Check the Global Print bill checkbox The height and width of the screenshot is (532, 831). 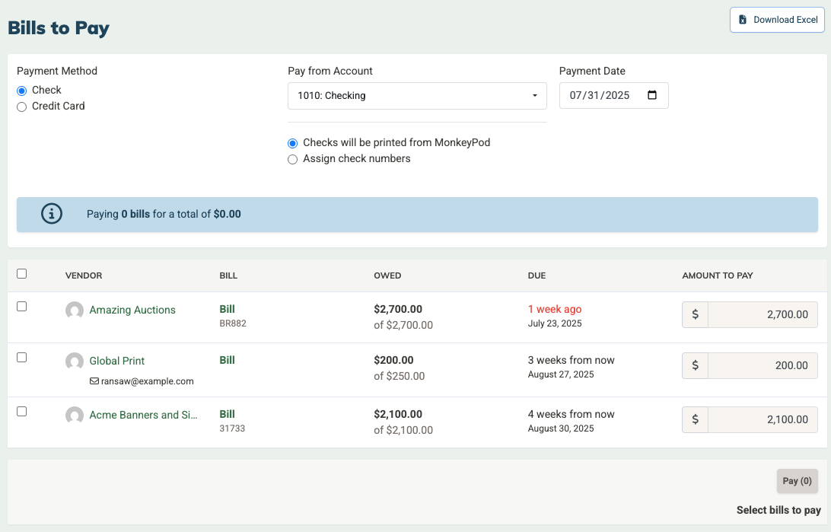click(22, 357)
